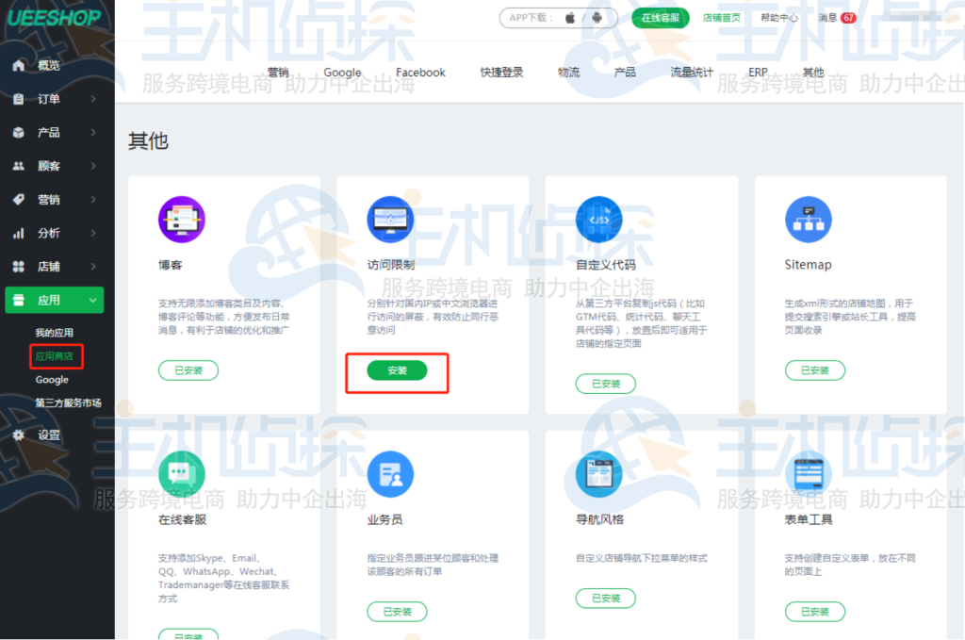Click the Form Tool (表单工具) icon
The image size is (965, 640).
pyautogui.click(x=808, y=474)
